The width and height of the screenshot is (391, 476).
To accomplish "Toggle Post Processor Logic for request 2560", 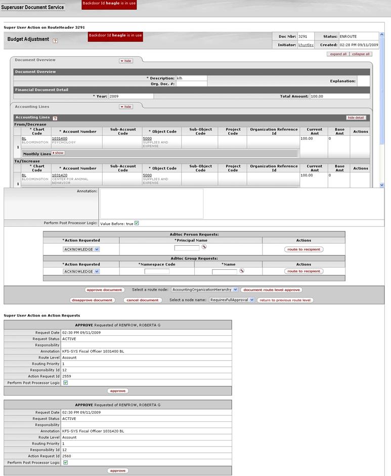I will [x=66, y=462].
